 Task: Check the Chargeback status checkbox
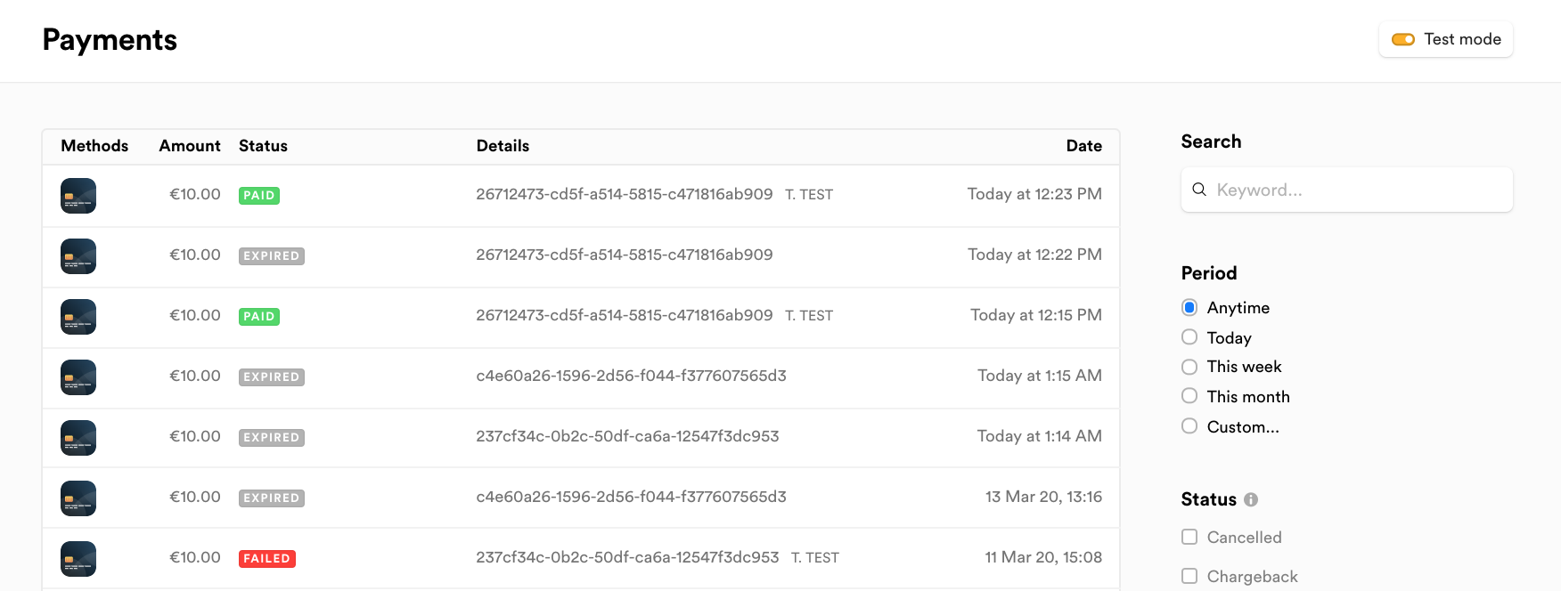pyautogui.click(x=1189, y=576)
